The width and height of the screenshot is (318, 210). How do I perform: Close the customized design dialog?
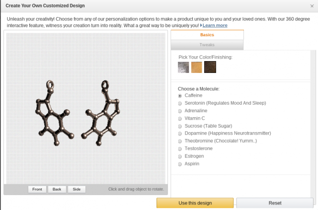(311, 5)
